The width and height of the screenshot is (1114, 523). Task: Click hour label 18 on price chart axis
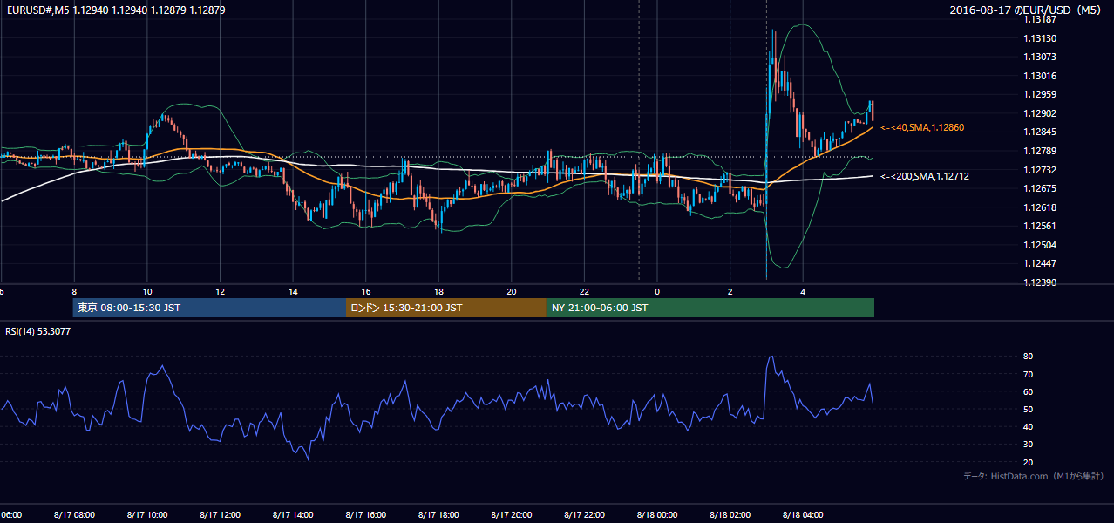pos(439,291)
